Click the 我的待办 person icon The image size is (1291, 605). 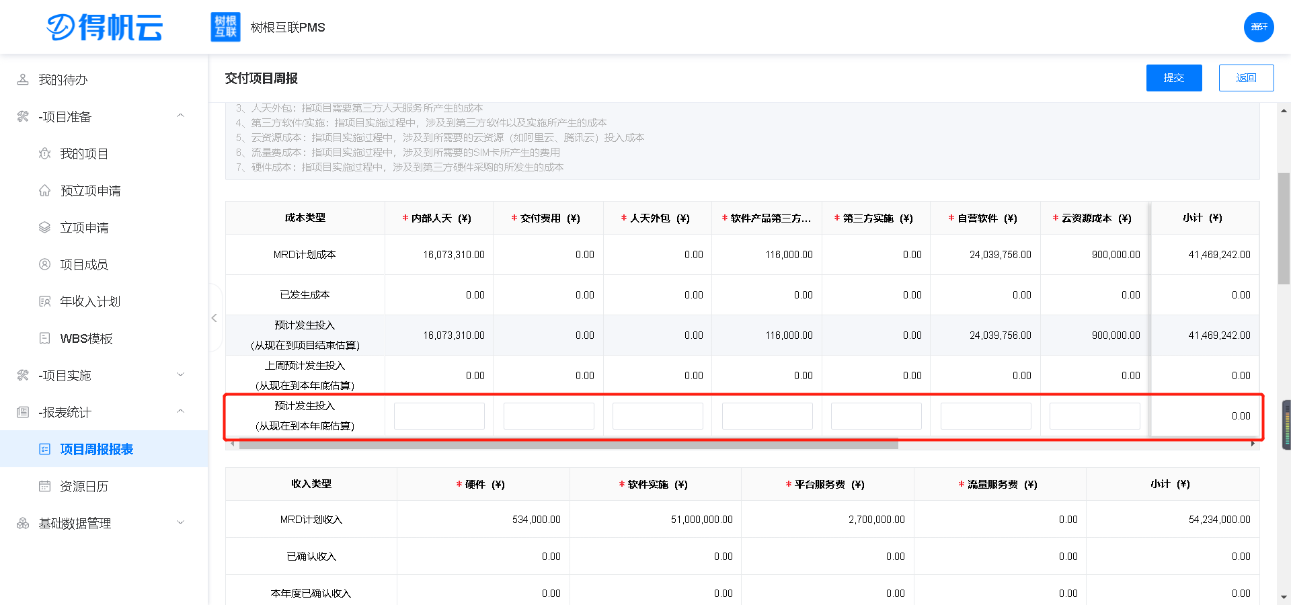click(x=23, y=79)
